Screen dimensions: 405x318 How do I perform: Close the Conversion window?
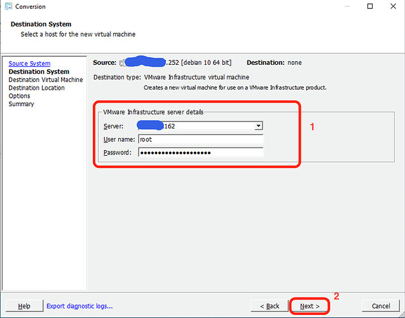(393, 6)
